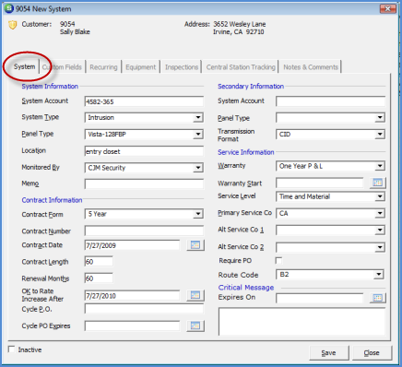
Task: Open the Transmission Format dropdown
Action: coord(380,135)
